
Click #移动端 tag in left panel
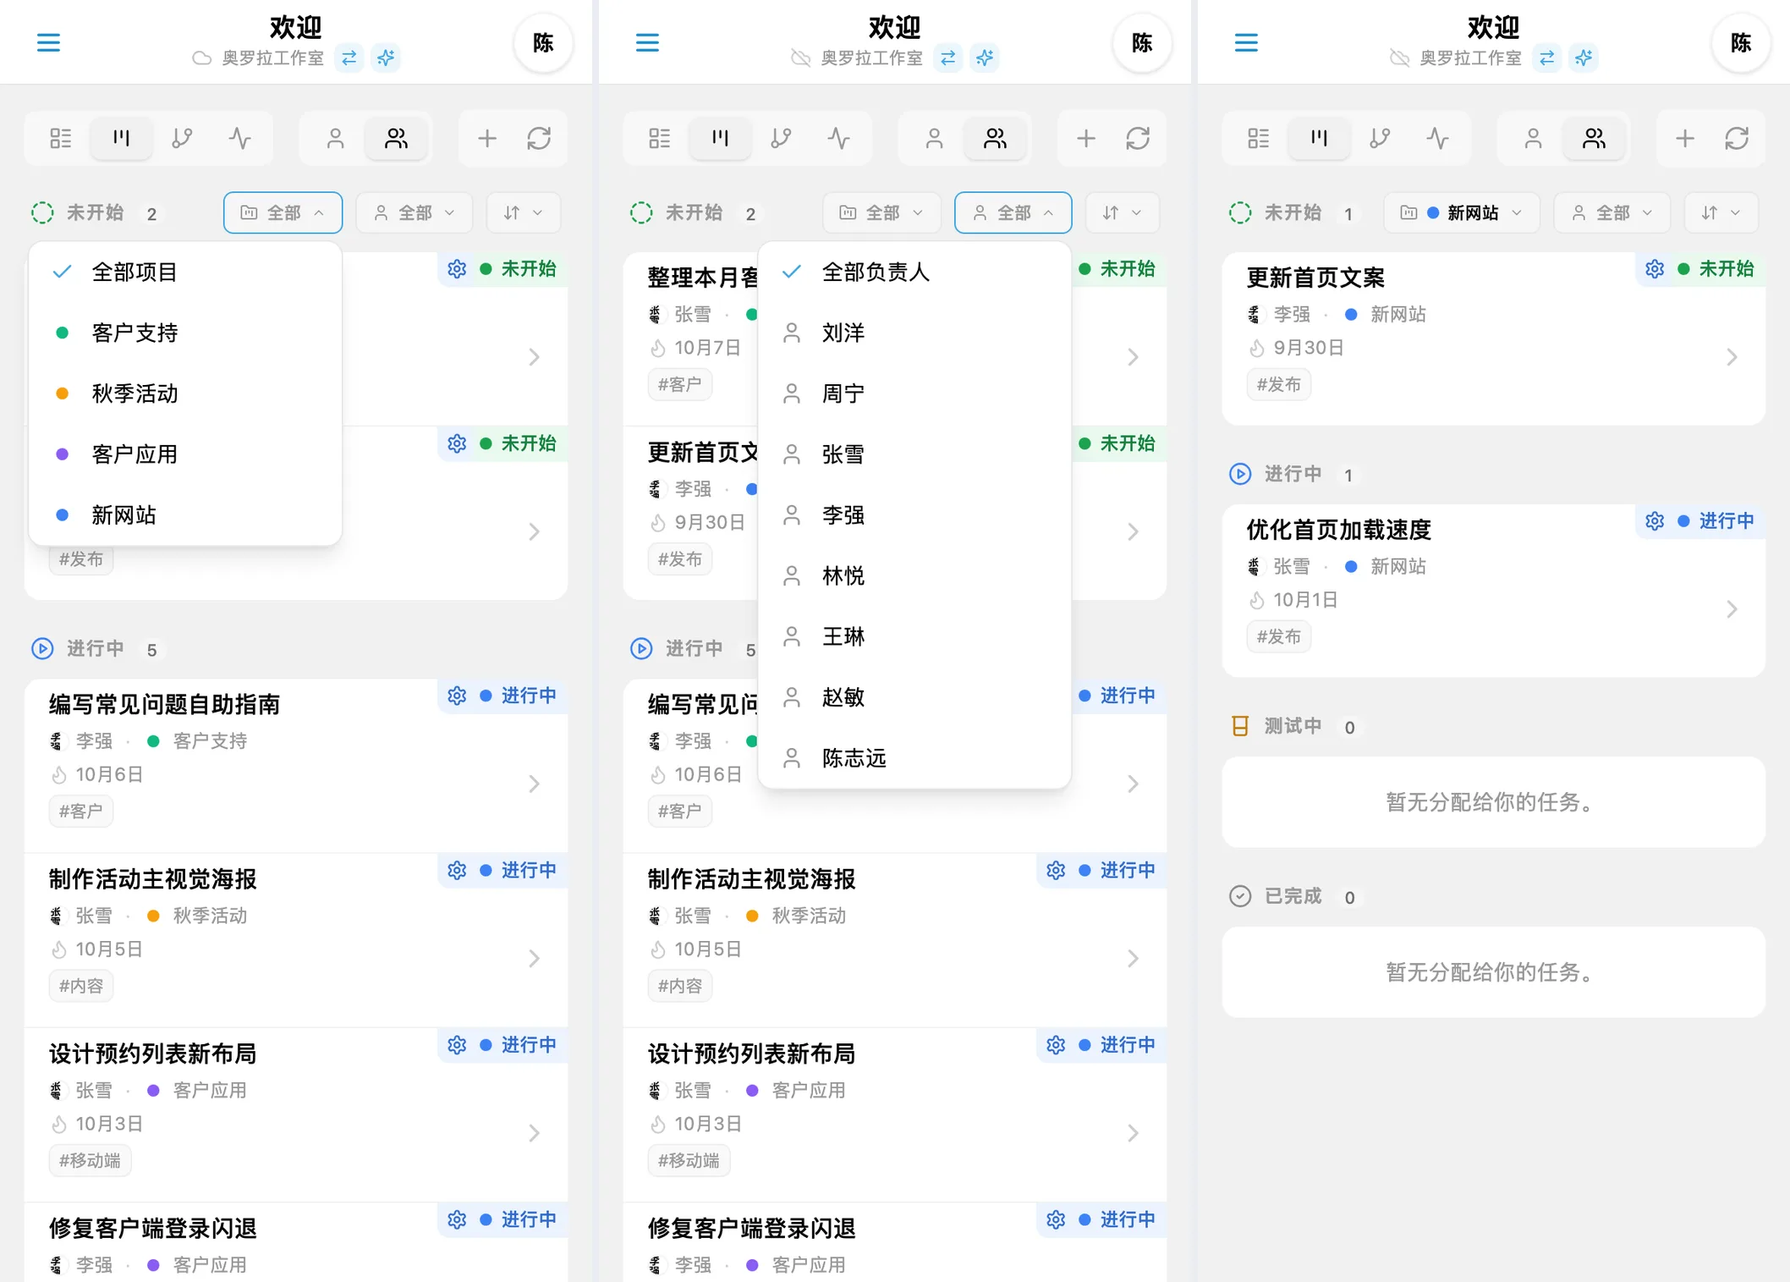point(90,1160)
